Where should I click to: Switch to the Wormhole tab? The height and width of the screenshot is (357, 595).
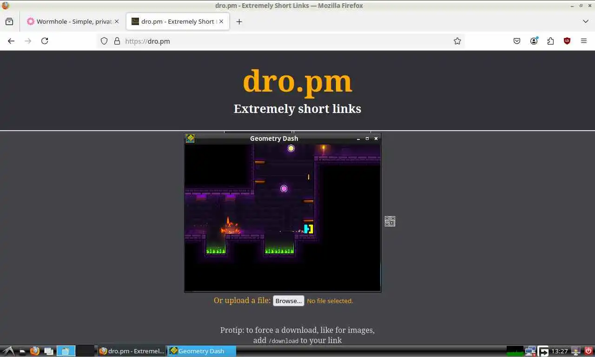(x=73, y=21)
